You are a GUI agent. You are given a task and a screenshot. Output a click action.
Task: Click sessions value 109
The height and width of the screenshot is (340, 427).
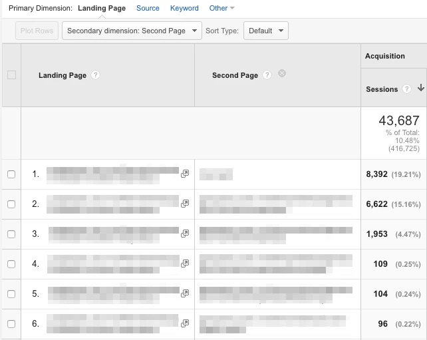click(380, 264)
